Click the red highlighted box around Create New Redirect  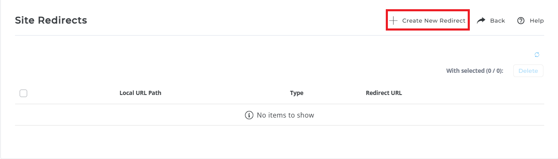[x=428, y=20]
